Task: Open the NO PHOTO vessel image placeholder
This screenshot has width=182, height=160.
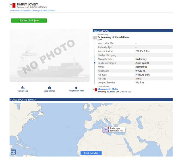Action: pyautogui.click(x=49, y=56)
